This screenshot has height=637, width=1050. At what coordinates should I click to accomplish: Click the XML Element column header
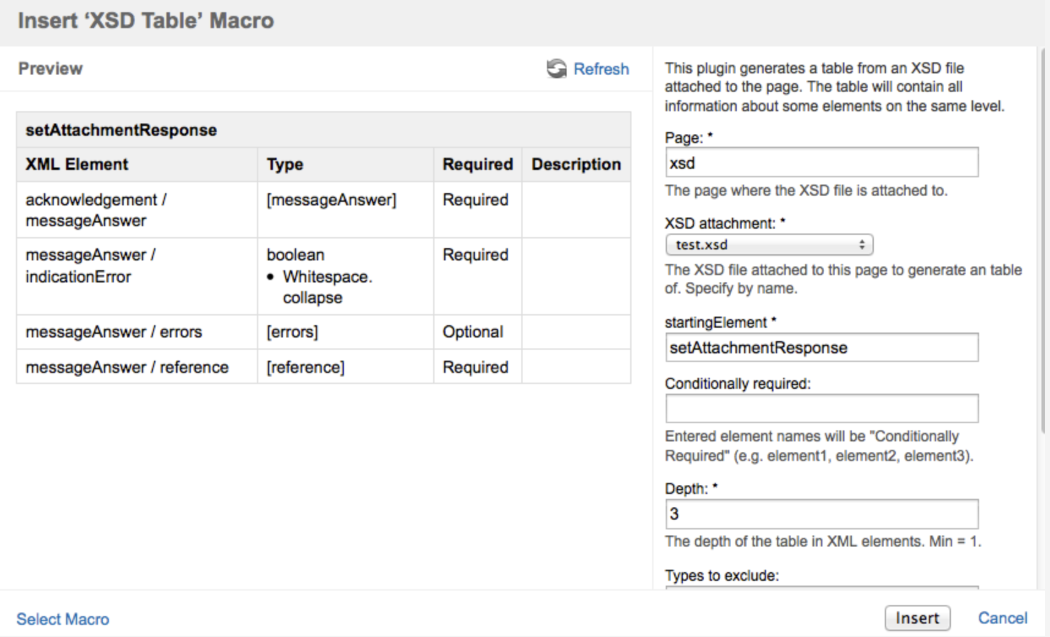(x=77, y=164)
